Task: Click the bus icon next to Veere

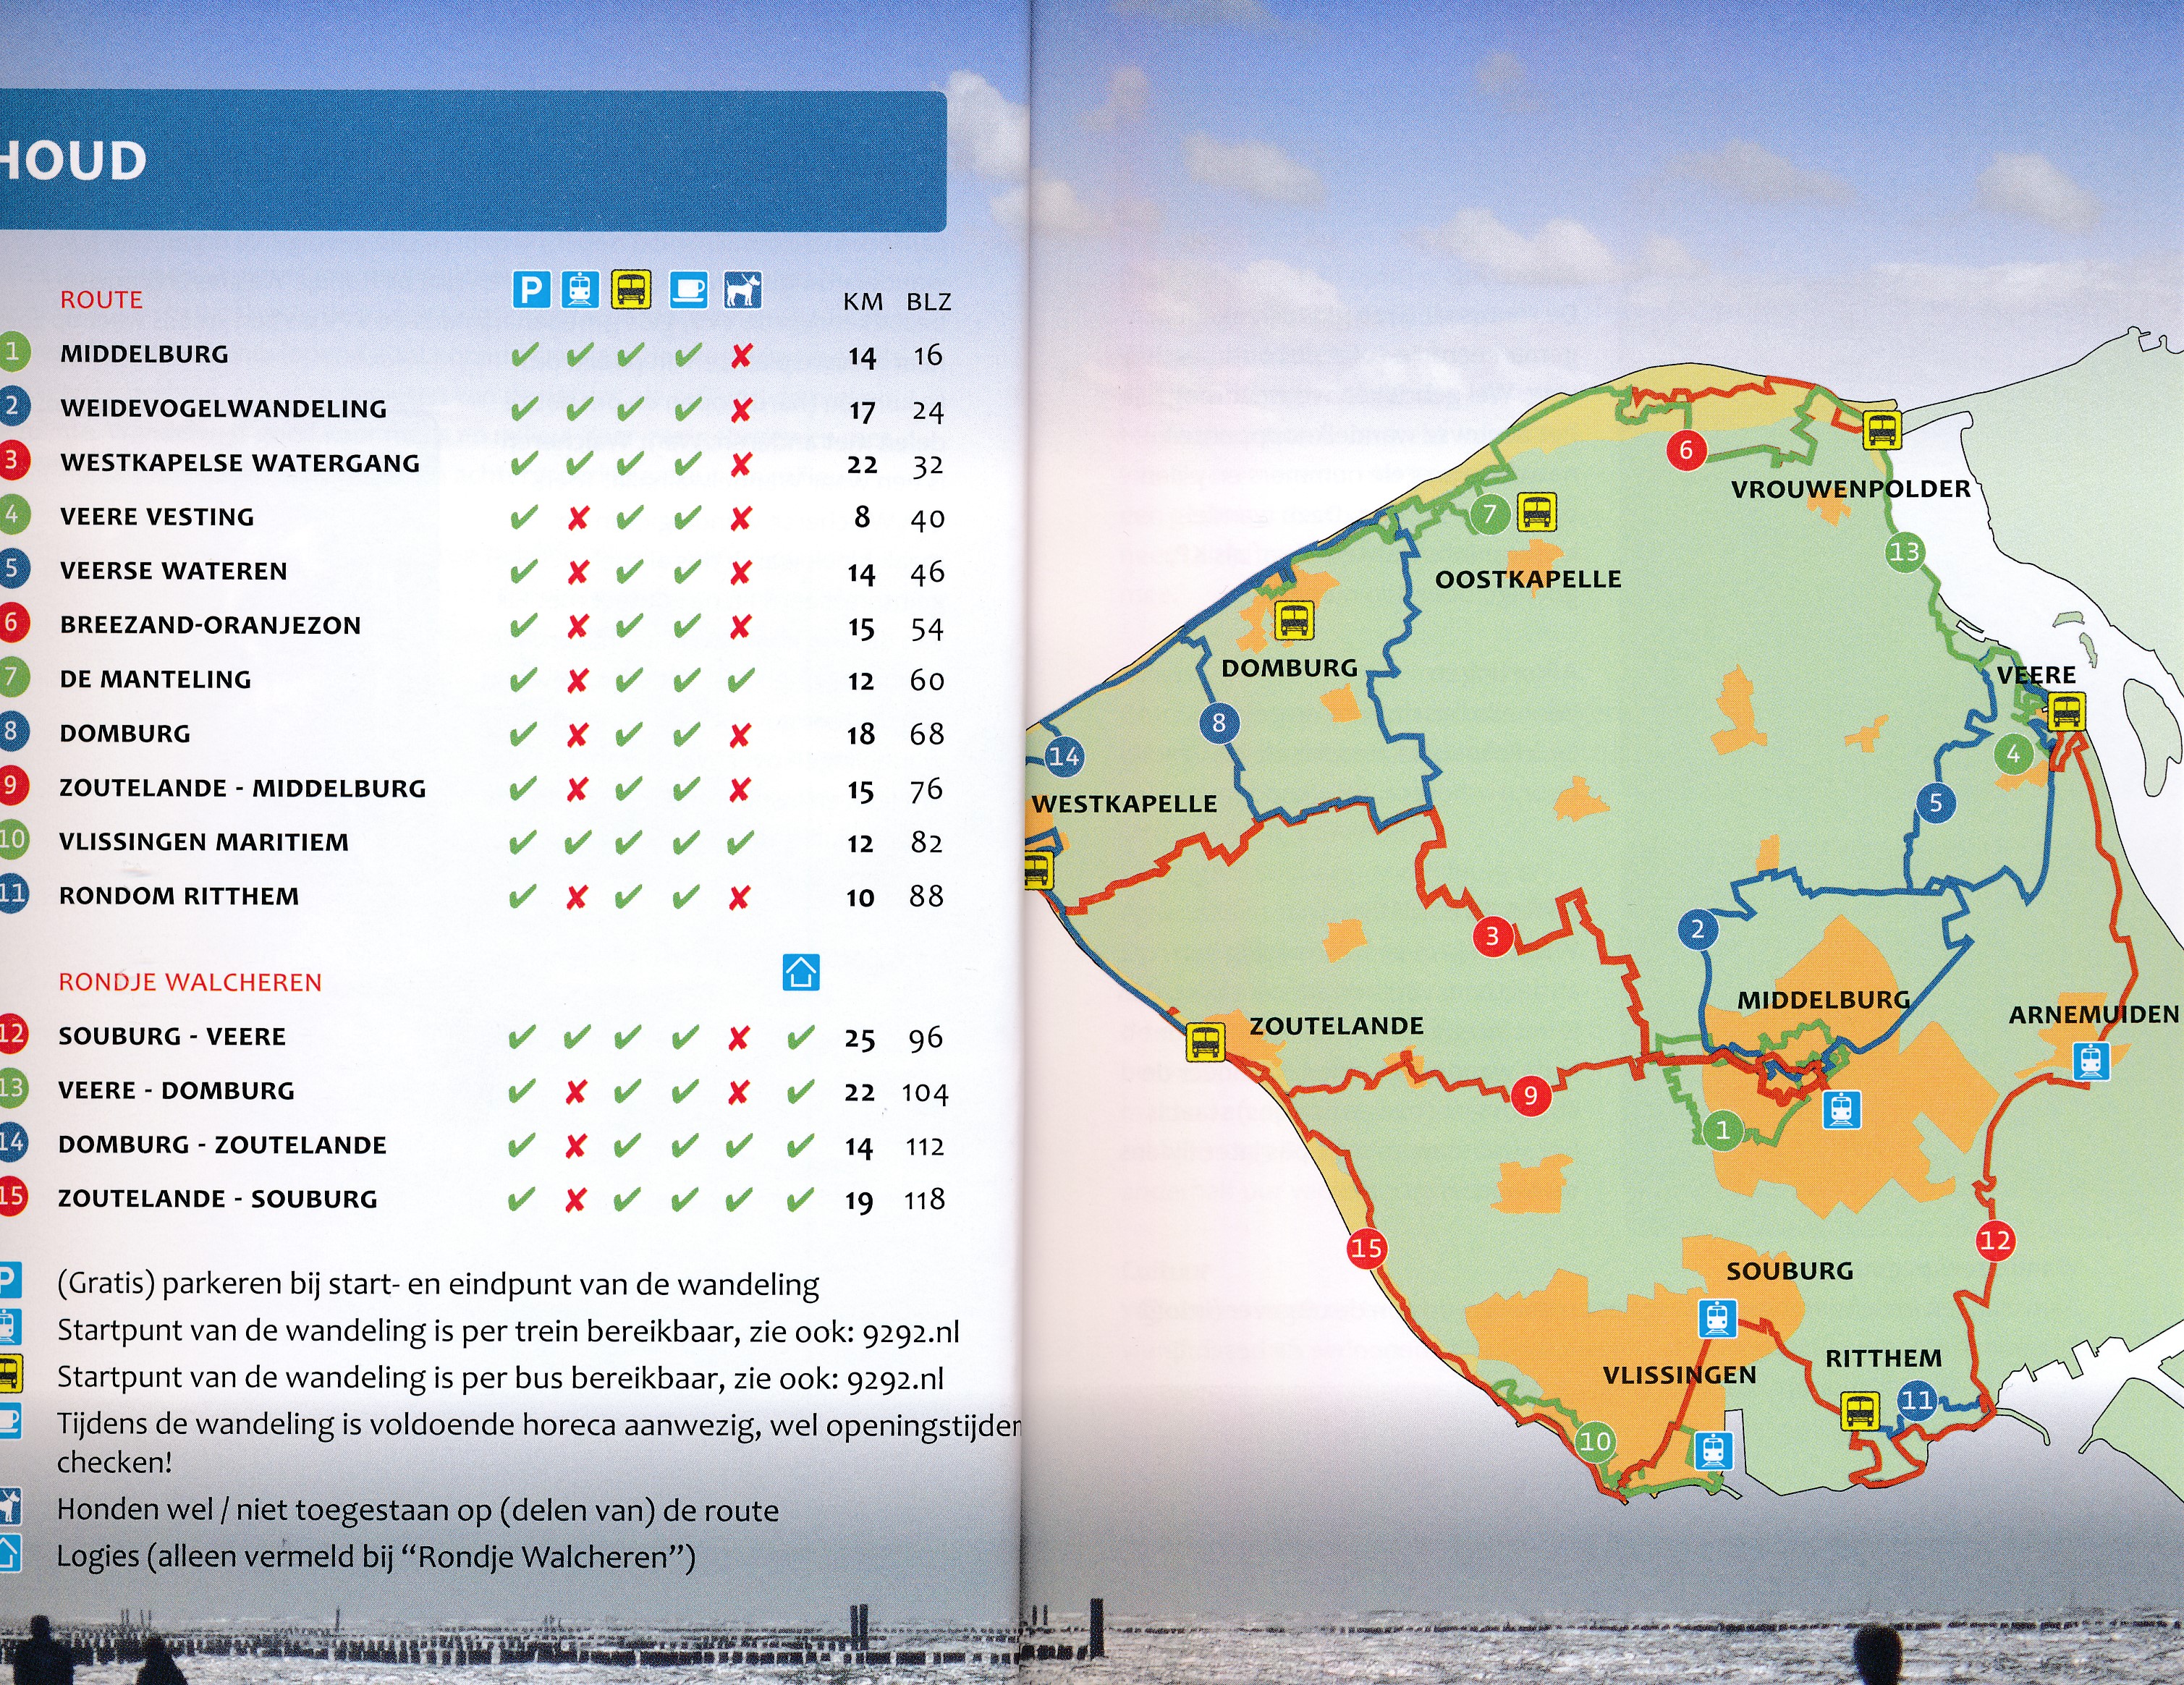Action: 2066,713
